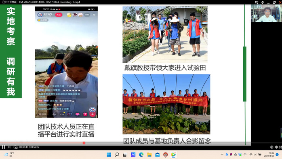
Task: Open the Windows Start menu
Action: click(109, 155)
